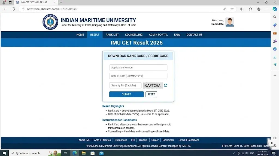Open Disclaimer footer link

[x=168, y=140]
